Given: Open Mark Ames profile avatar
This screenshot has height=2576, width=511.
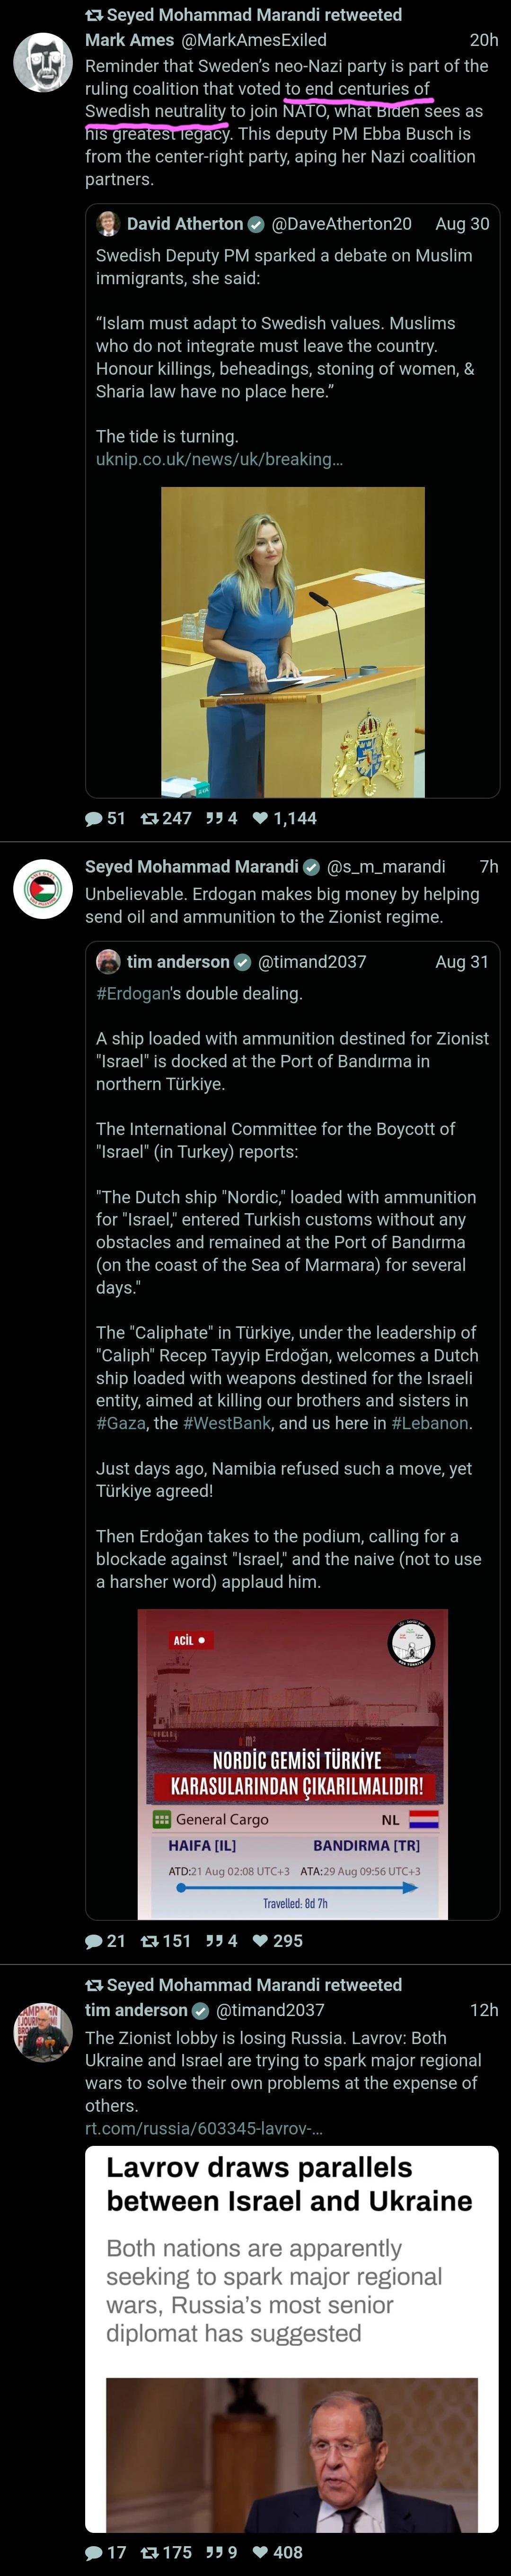Looking at the screenshot, I should tap(42, 62).
